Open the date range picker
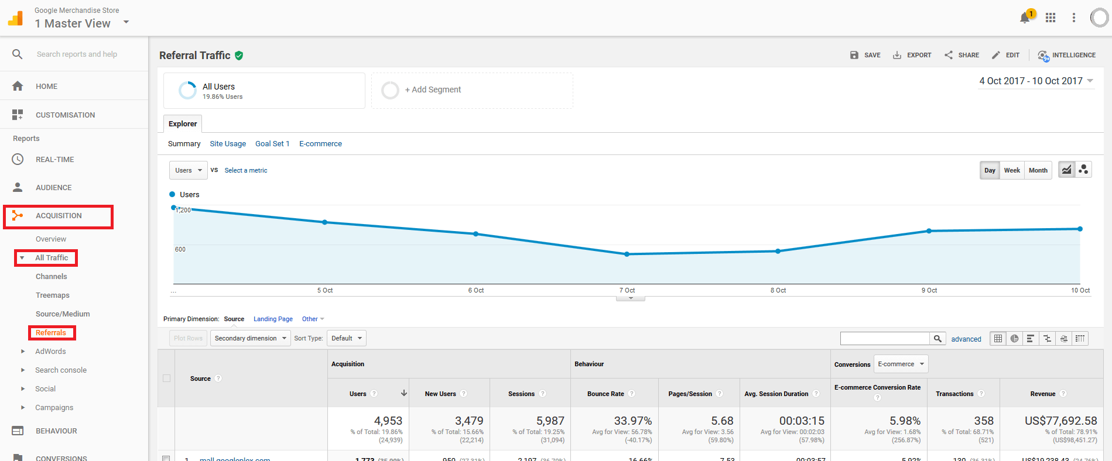This screenshot has width=1112, height=461. (1036, 81)
